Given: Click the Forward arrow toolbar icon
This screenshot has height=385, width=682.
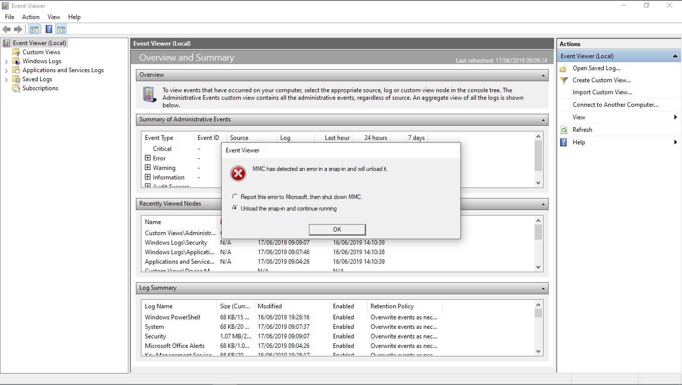Looking at the screenshot, I should pos(19,30).
